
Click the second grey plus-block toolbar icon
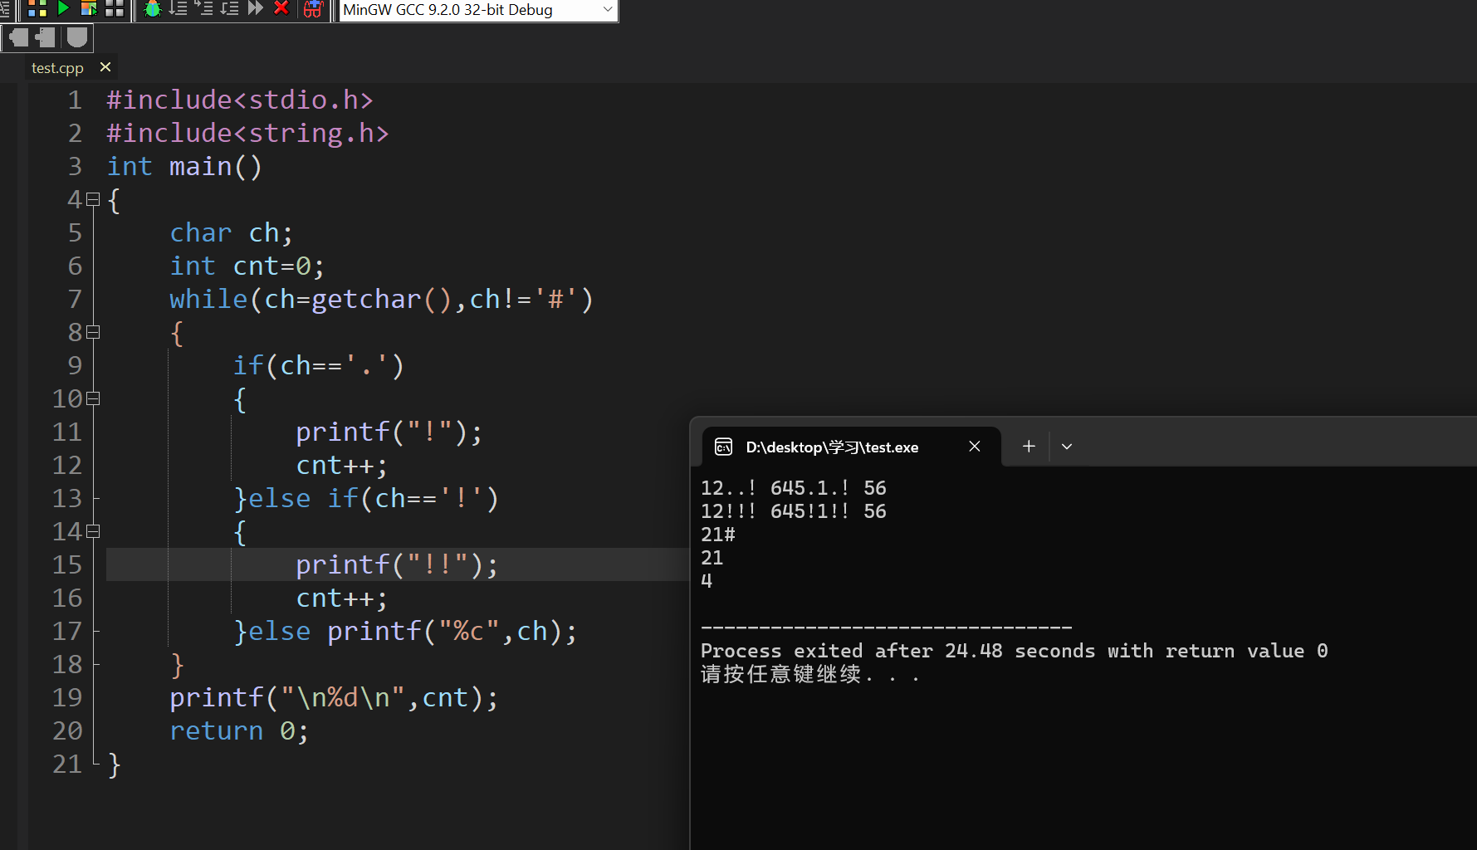[x=46, y=37]
